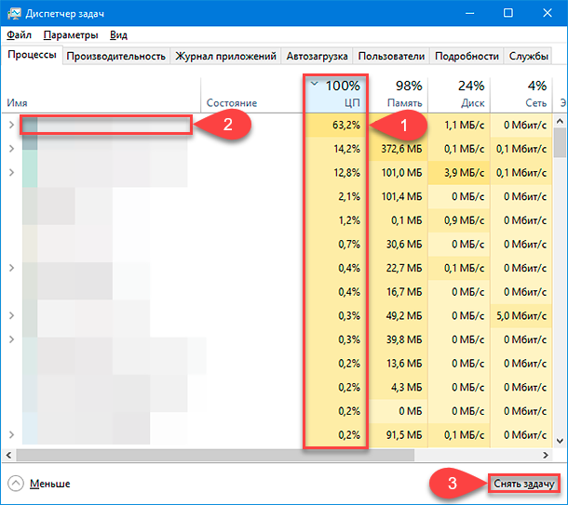Click the Task Manager title bar icon

click(x=15, y=13)
